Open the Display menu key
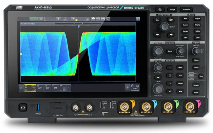The width and height of the screenshot is (213, 133). [x=197, y=25]
